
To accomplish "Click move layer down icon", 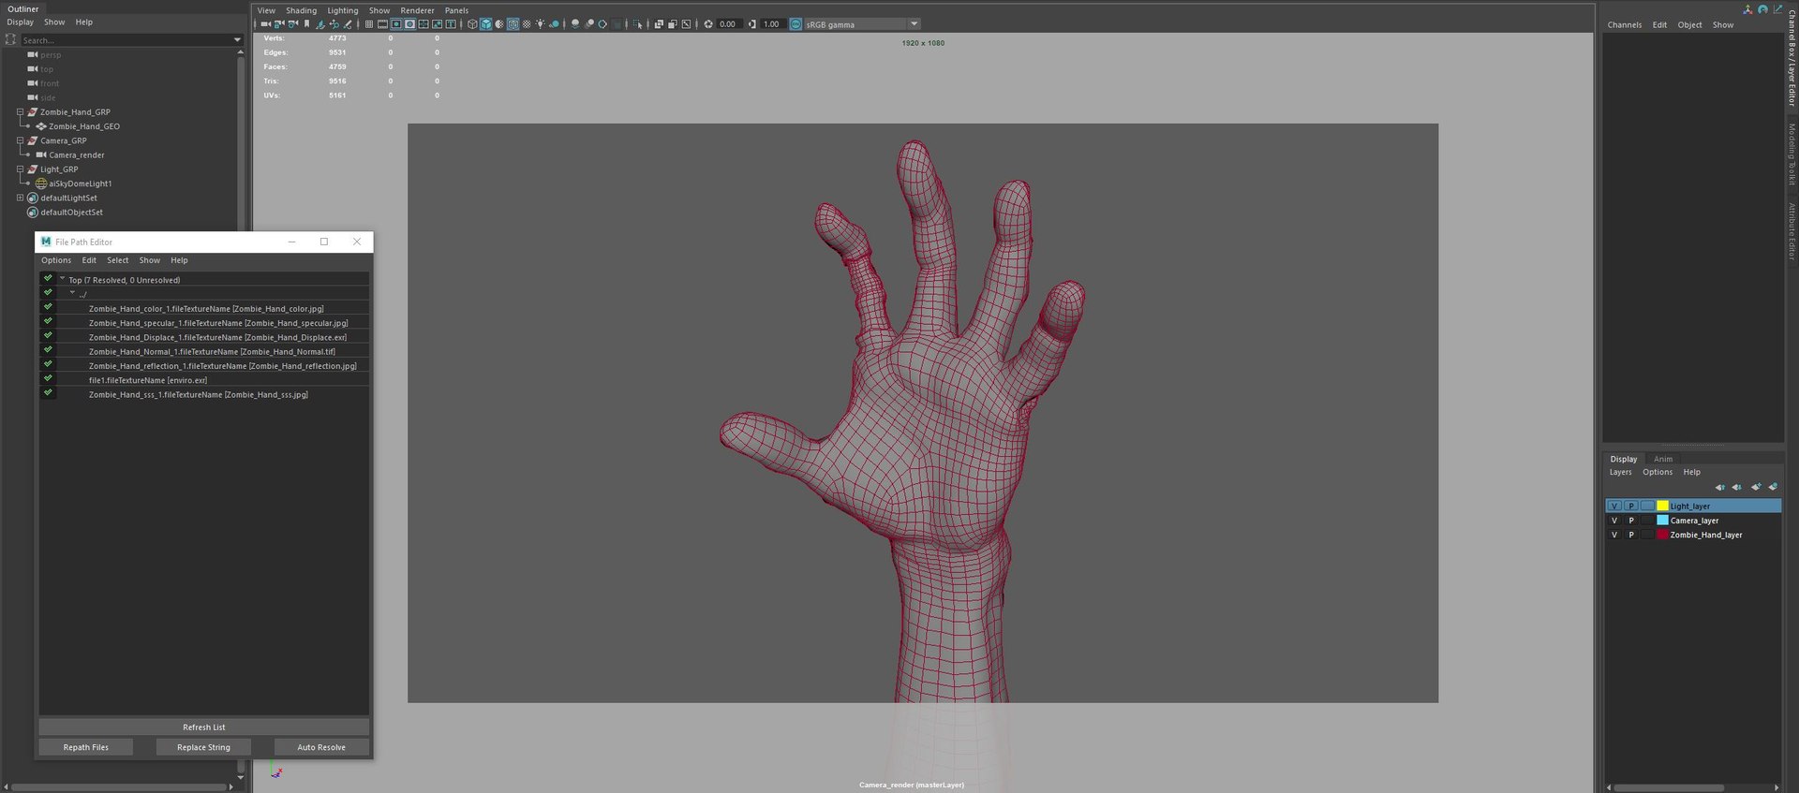I will tap(1736, 487).
